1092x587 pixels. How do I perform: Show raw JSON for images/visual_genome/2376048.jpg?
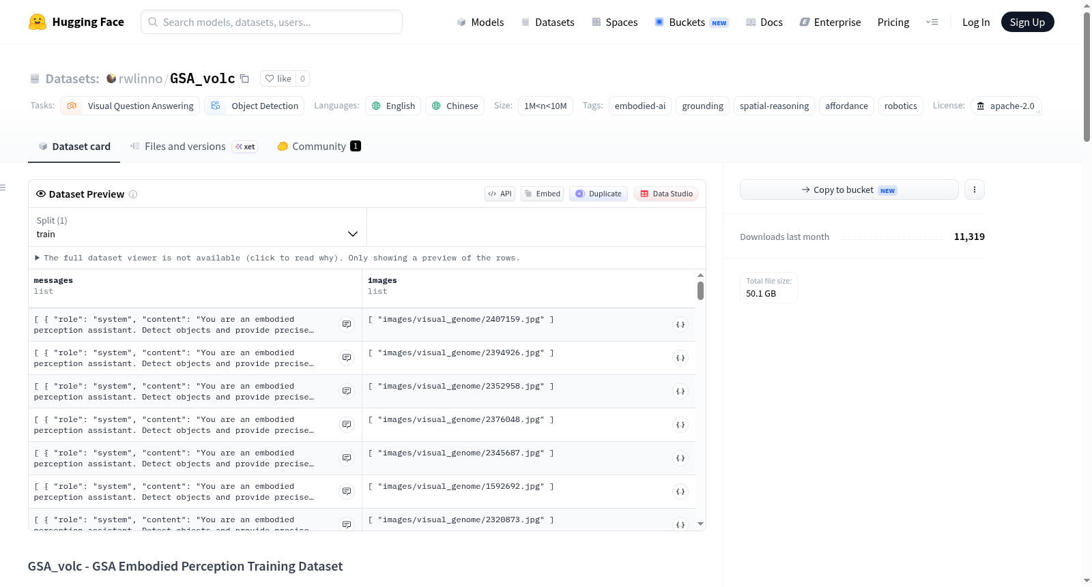tap(680, 425)
